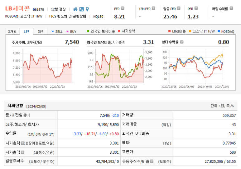
Task: Click the 3.31 value above foreign ownership chart
Action: [148, 42]
